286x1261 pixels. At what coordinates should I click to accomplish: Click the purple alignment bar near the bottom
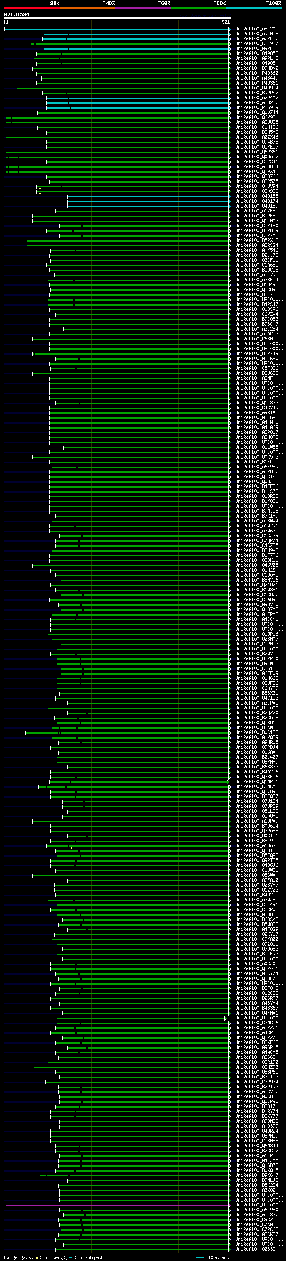point(118,1205)
